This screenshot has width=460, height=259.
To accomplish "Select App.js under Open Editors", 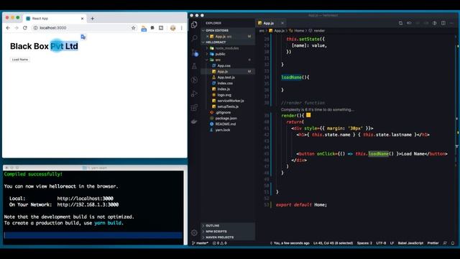I will point(228,37).
